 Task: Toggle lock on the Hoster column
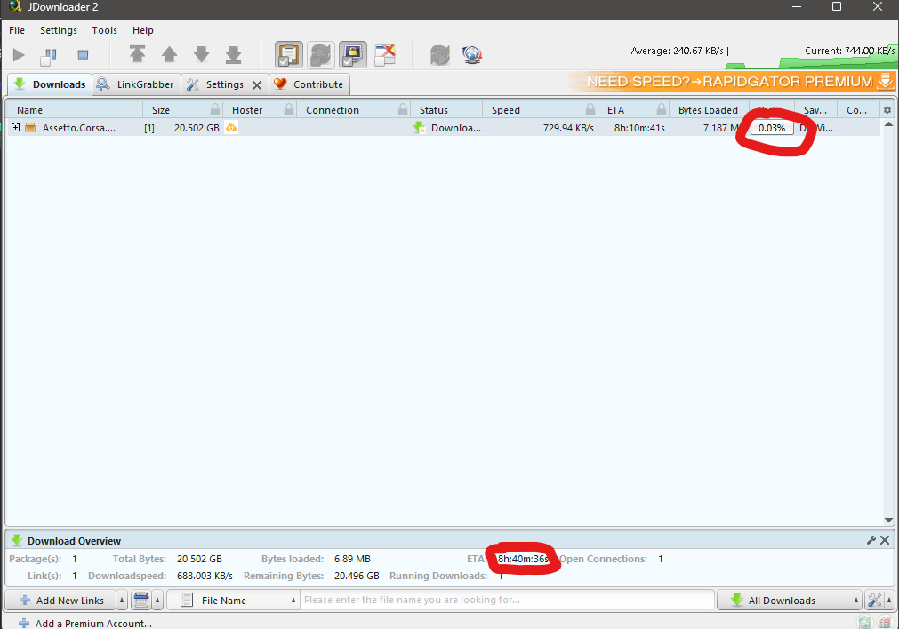(x=289, y=109)
